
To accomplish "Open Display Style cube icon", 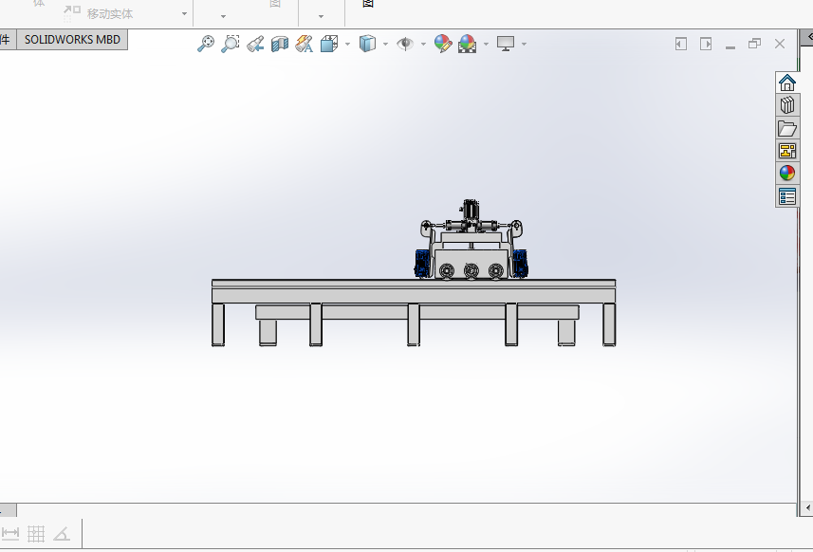I will click(367, 44).
